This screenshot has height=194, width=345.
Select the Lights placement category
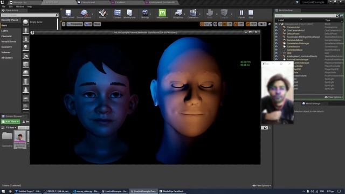(x=4, y=31)
